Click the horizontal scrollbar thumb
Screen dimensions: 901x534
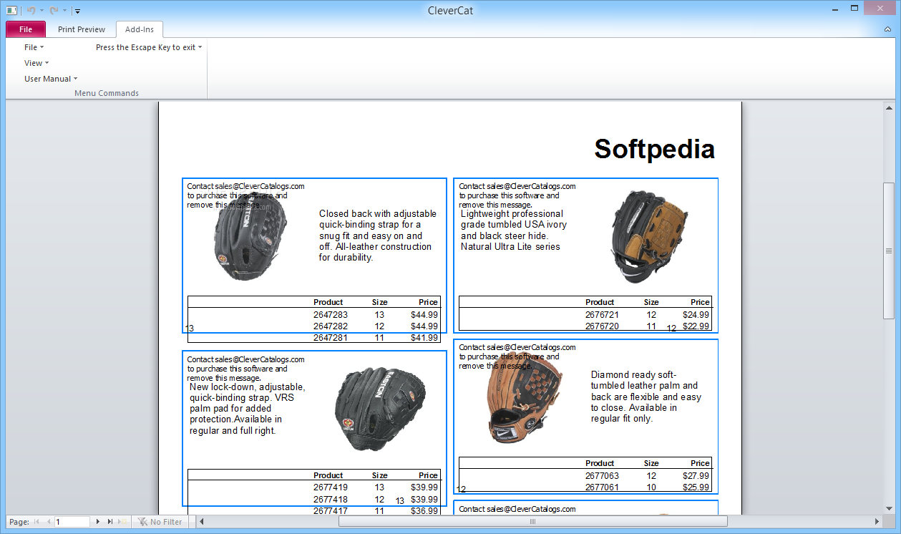[x=532, y=522]
